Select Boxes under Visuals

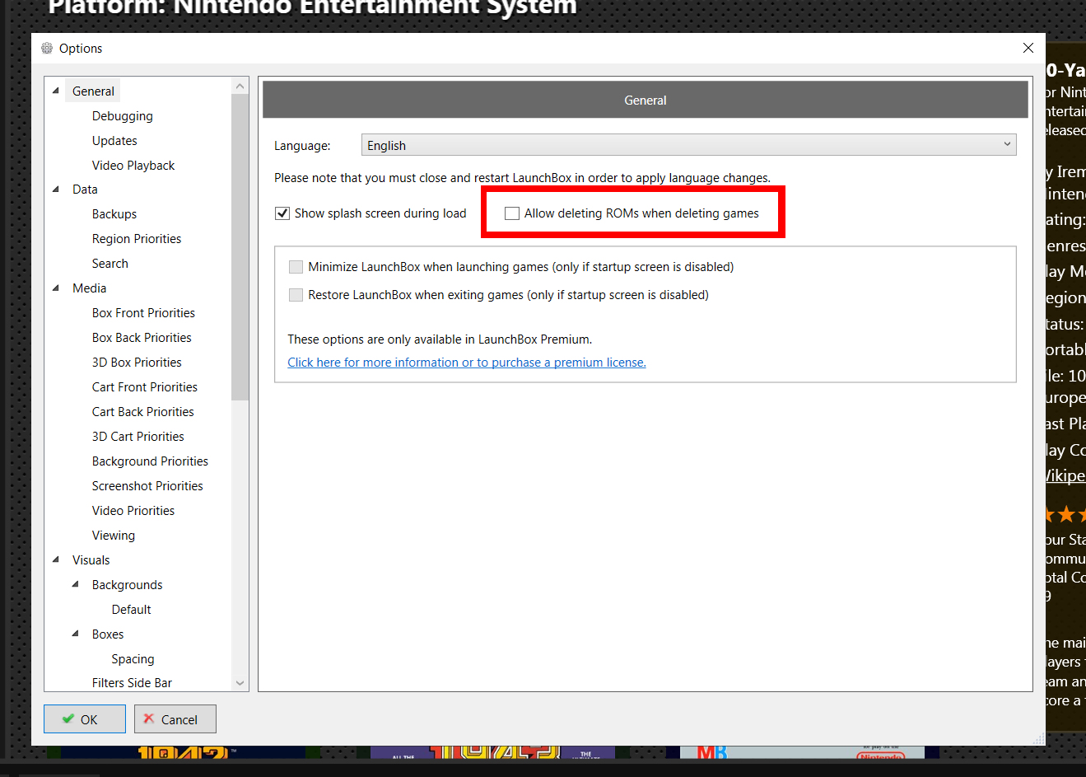108,634
